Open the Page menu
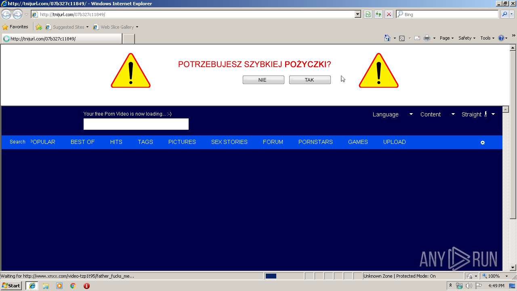 coord(446,38)
